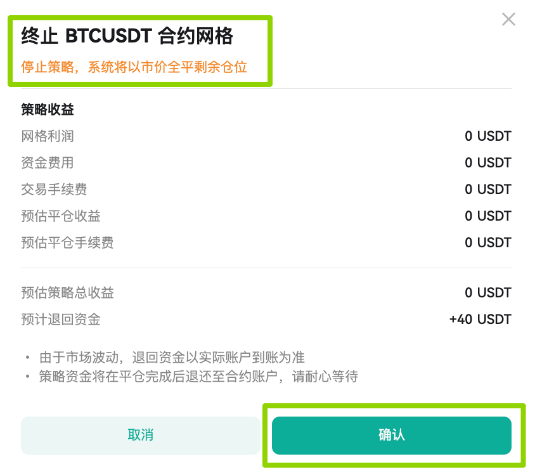Click the 策略资金将在平仓完成后 notice line
The width and height of the screenshot is (535, 473).
tap(198, 377)
